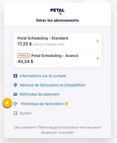Expand Petal Scheduling Avancé with chevron arrow
The width and height of the screenshot is (117, 143).
click(98, 58)
